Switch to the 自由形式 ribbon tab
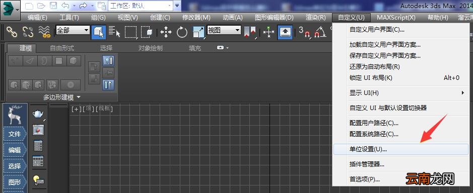The width and height of the screenshot is (473, 193). coord(62,48)
